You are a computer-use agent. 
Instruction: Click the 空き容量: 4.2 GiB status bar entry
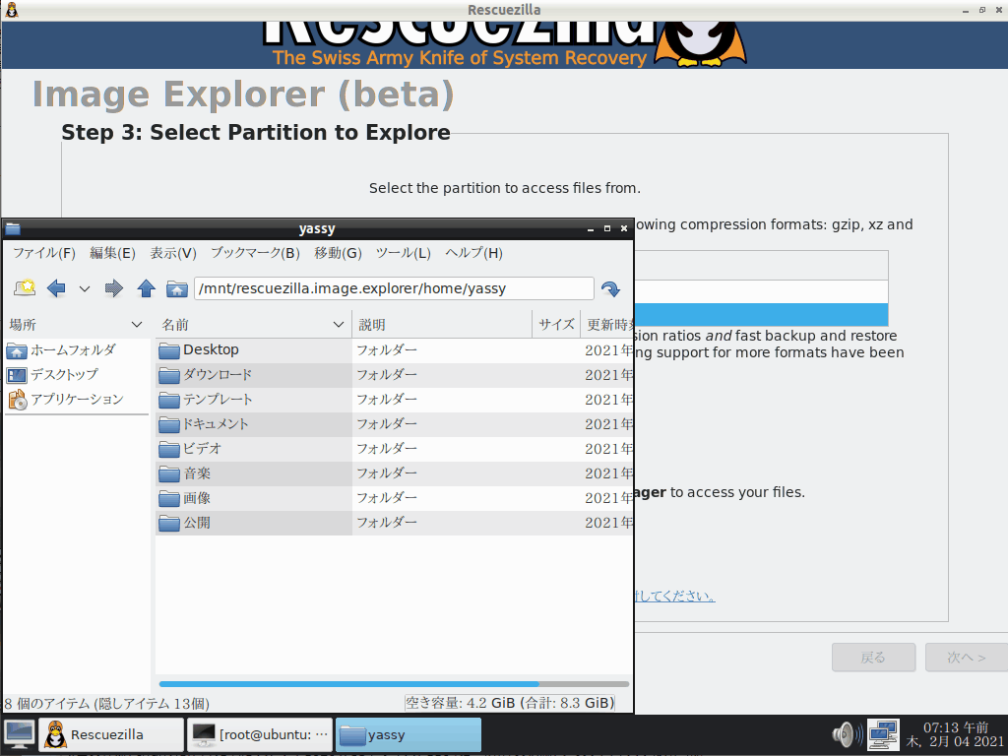[509, 703]
